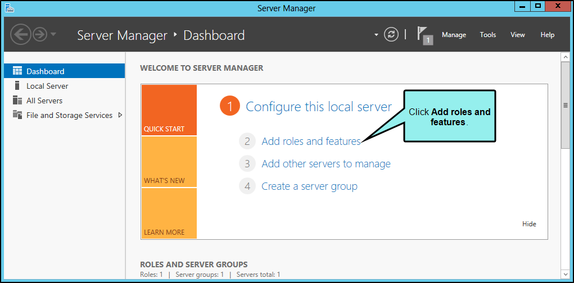Select Dashboard in the left pane
Screen dimensions: 574x283
pyautogui.click(x=65, y=71)
